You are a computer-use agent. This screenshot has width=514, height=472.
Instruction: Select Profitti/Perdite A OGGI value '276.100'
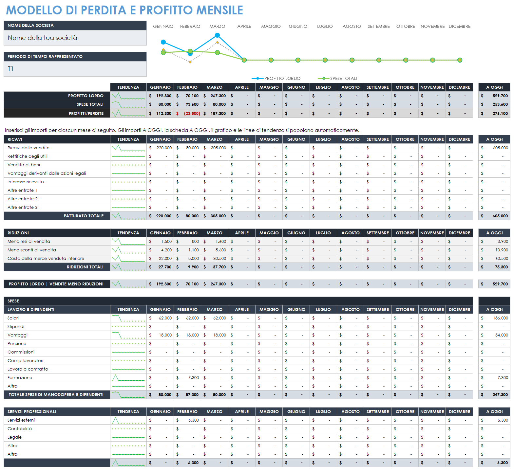[x=494, y=114]
